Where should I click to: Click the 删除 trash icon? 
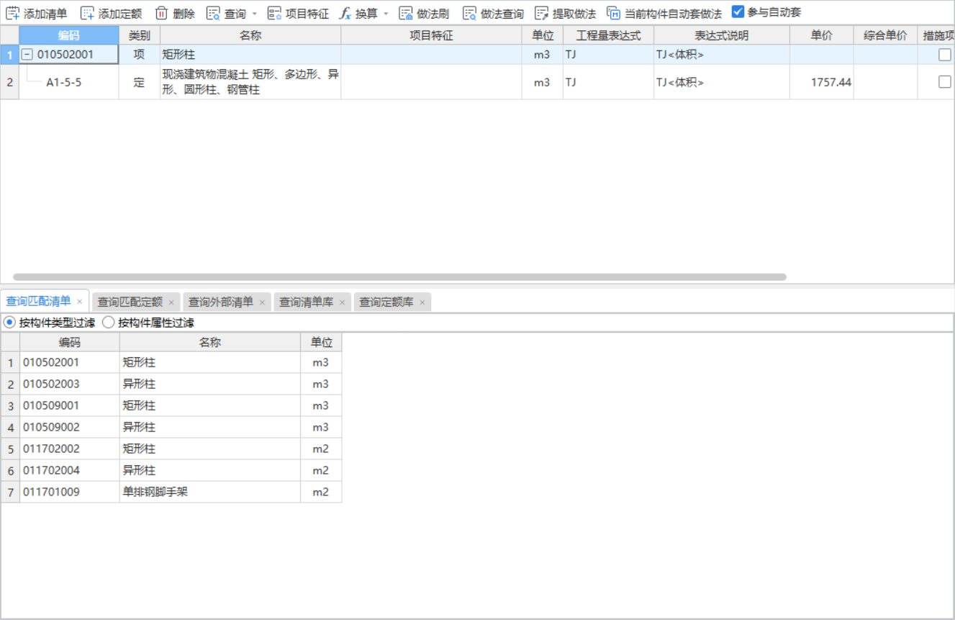click(161, 13)
